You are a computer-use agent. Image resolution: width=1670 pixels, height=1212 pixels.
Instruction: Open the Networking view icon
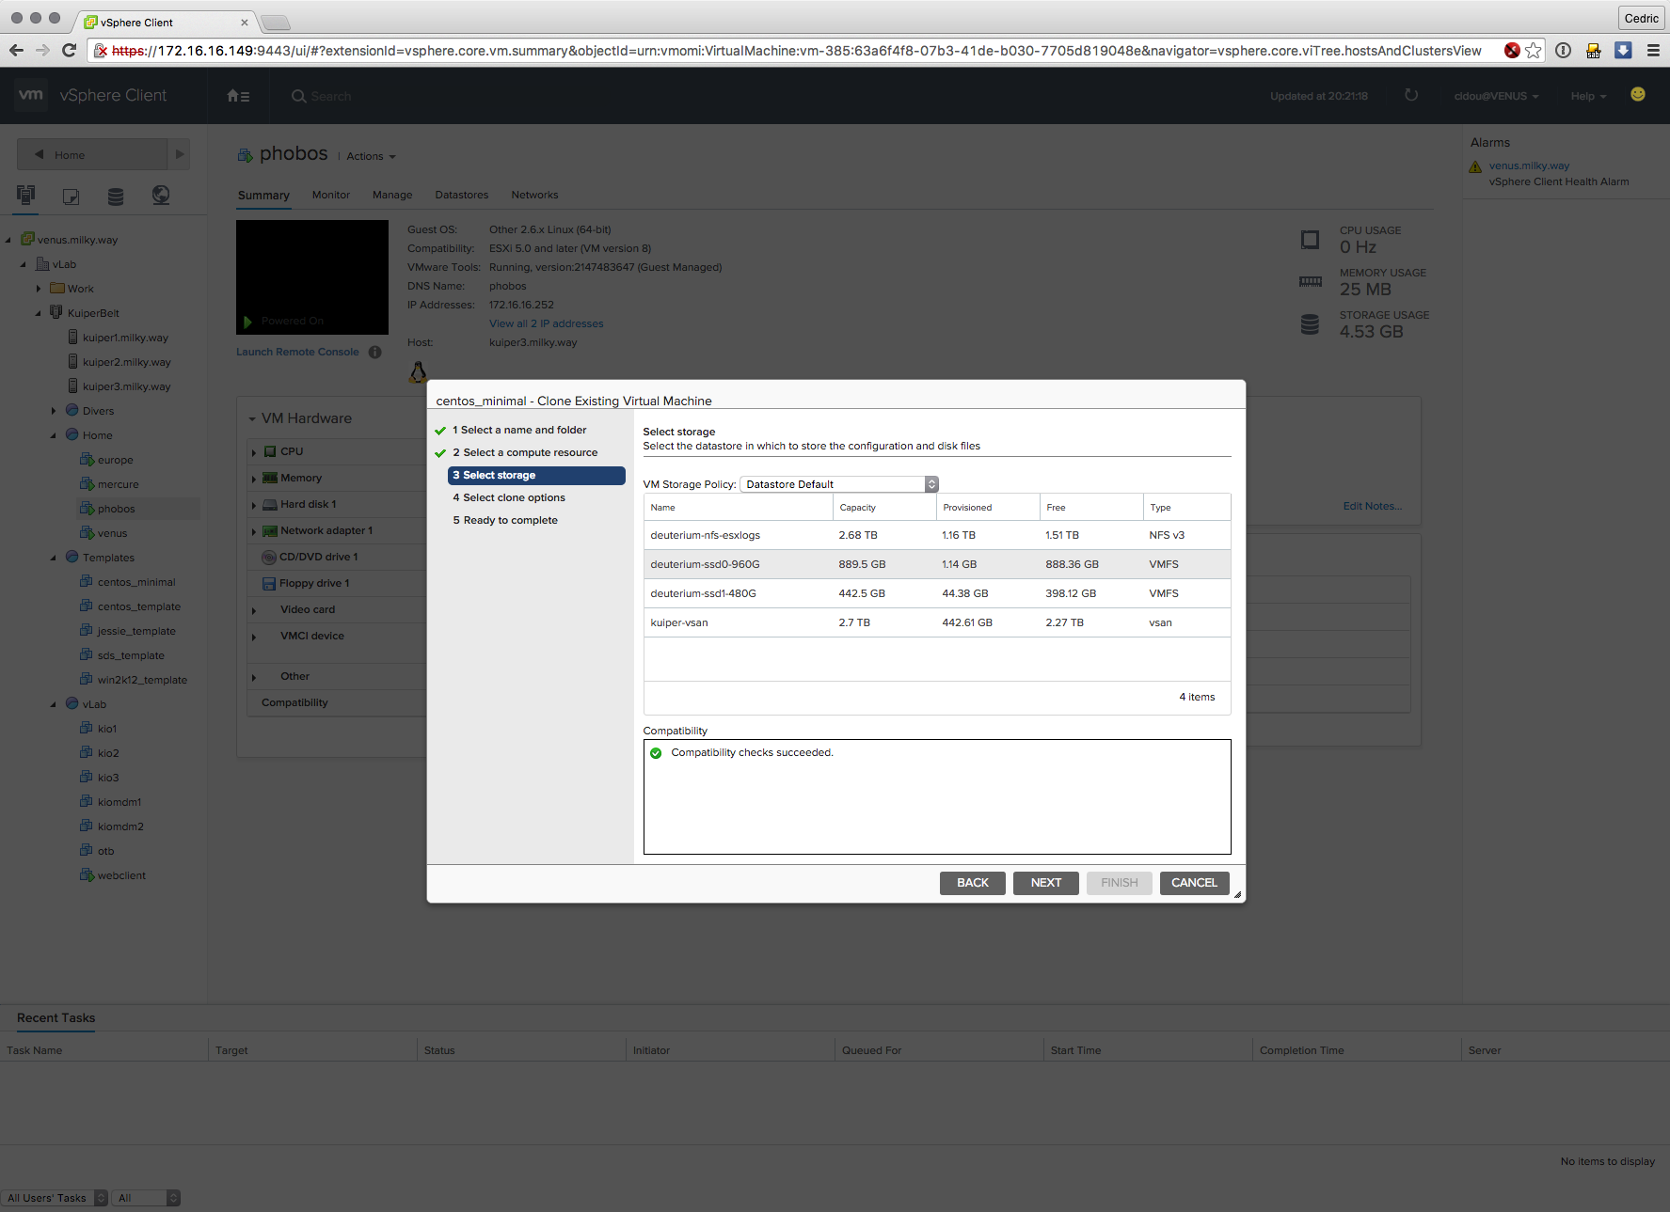161,195
